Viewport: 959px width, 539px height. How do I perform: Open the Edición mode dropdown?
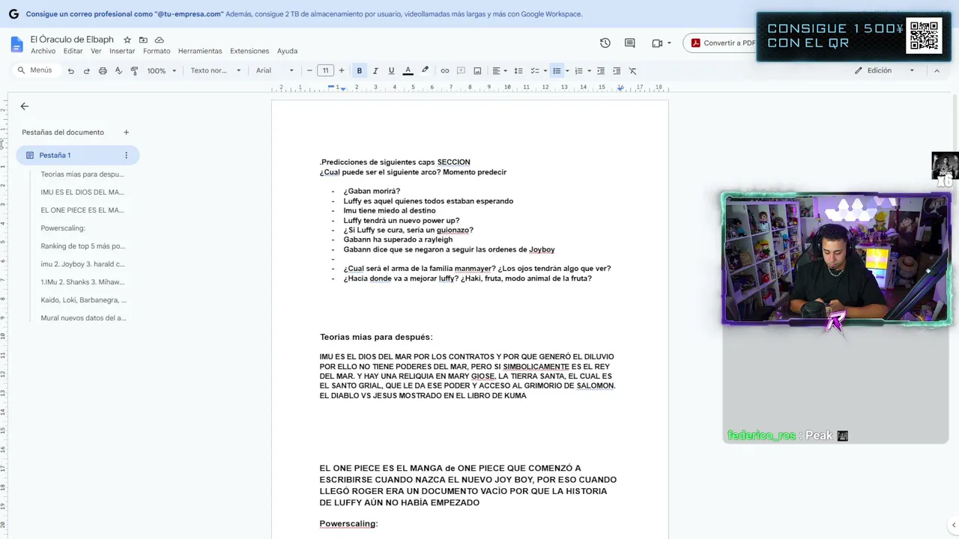tap(885, 71)
